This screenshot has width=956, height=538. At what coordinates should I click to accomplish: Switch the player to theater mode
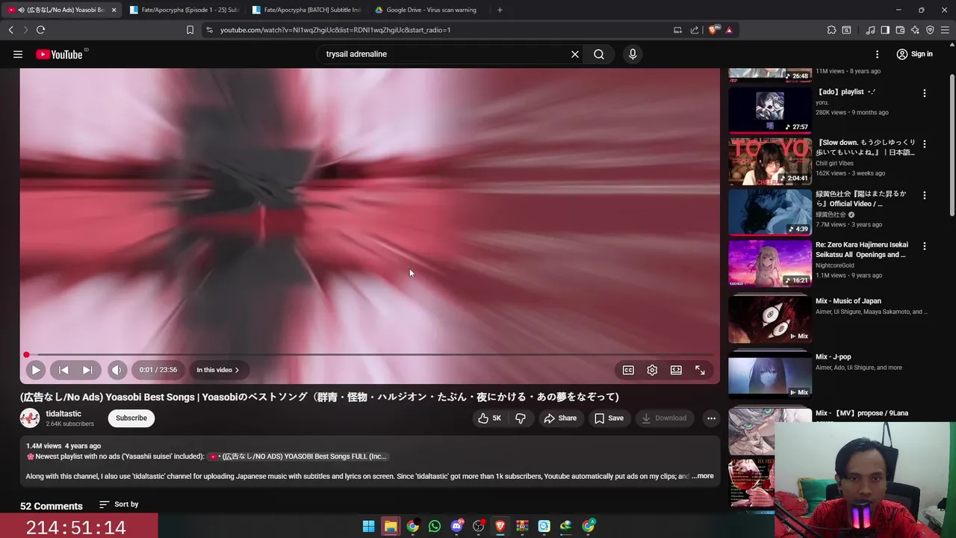(676, 370)
